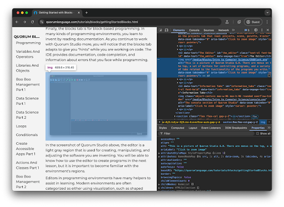Image resolution: width=284 pixels, height=207 pixels.
Task: Show more DevTools panels via the double chevron
Action: point(234,30)
